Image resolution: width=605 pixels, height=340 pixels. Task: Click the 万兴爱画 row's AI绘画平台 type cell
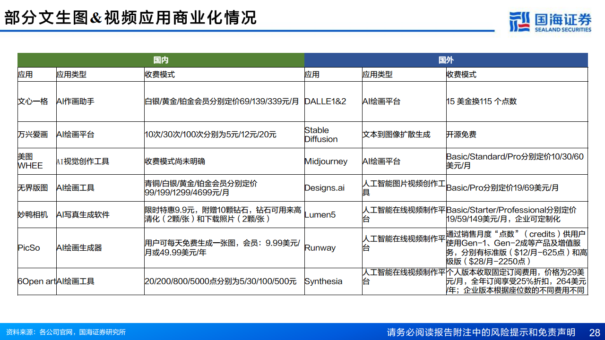[x=100, y=135]
